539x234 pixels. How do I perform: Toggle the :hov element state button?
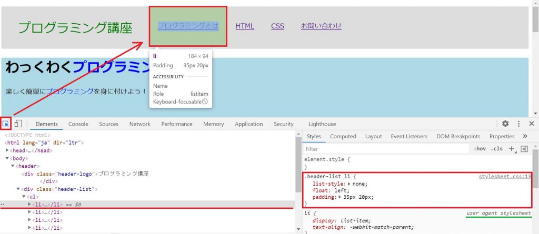[x=480, y=149]
